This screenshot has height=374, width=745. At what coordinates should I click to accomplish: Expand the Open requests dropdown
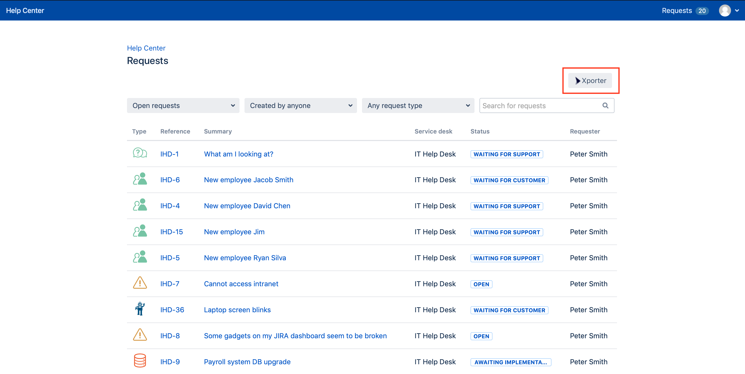pyautogui.click(x=183, y=105)
